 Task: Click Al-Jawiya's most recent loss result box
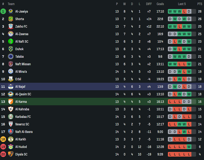coord(184,12)
